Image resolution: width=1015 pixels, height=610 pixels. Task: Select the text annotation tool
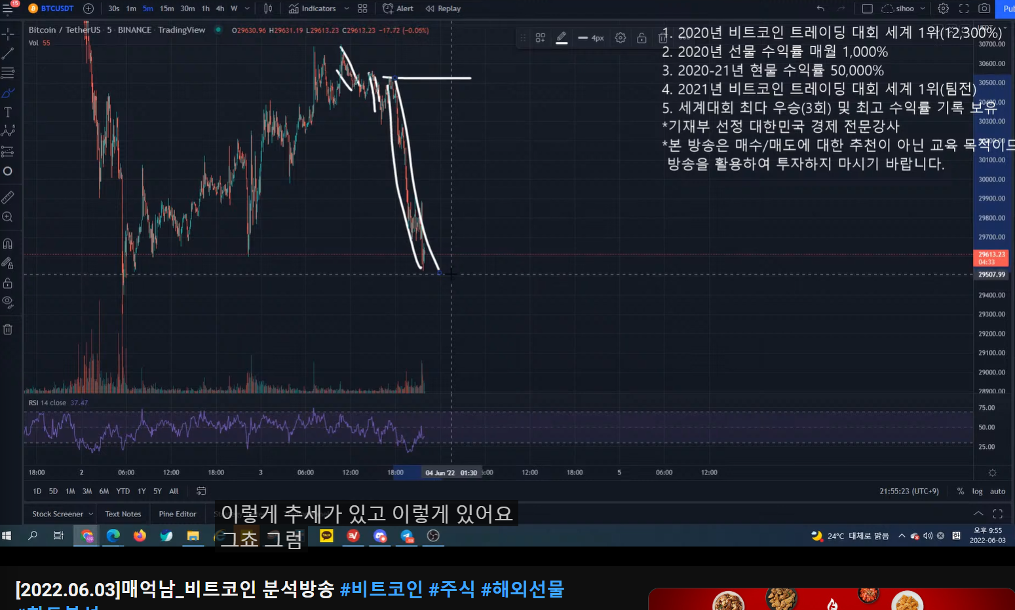point(8,113)
